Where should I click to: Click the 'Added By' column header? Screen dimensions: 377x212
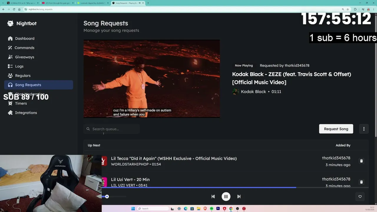343,145
